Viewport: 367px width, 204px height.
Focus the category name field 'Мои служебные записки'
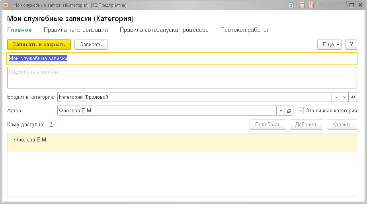182,58
